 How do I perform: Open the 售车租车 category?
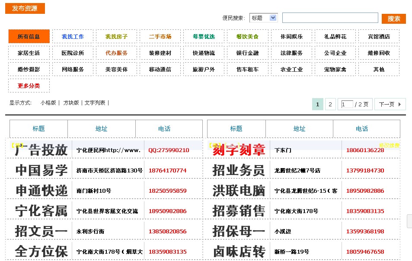(247, 69)
